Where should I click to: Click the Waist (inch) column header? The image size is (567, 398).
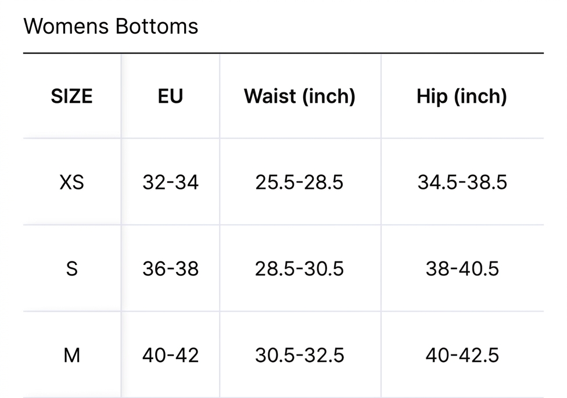click(300, 96)
